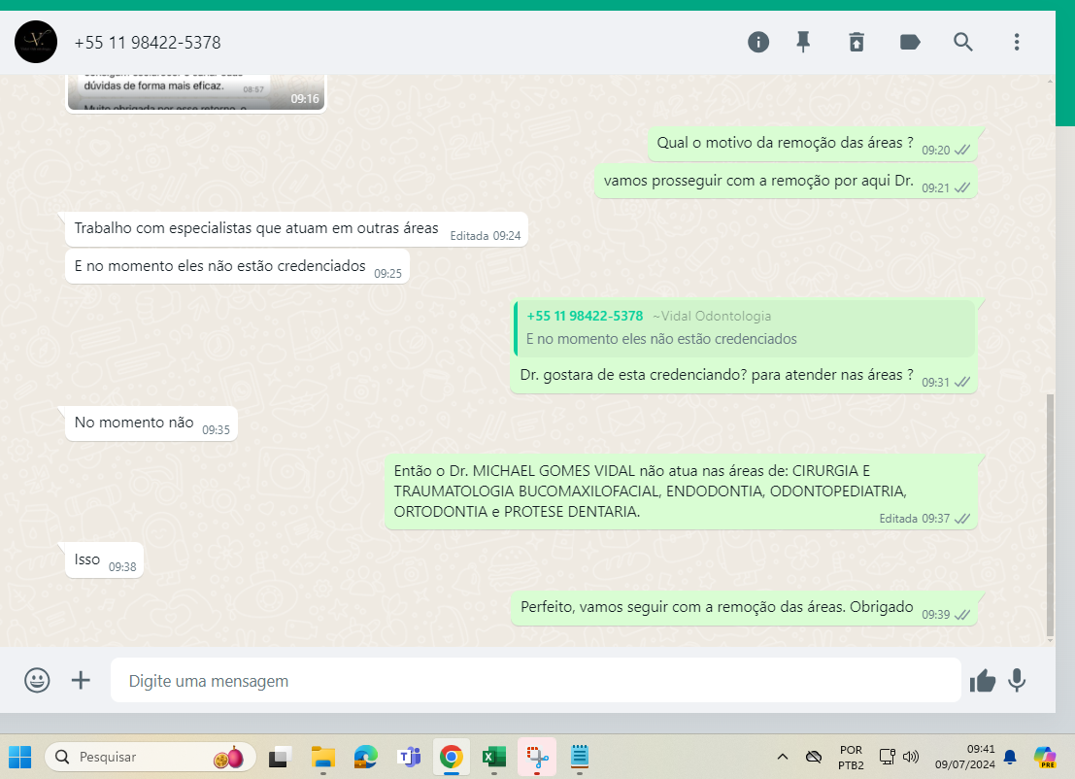The image size is (1075, 779).
Task: Open Task View from the taskbar
Action: [280, 757]
